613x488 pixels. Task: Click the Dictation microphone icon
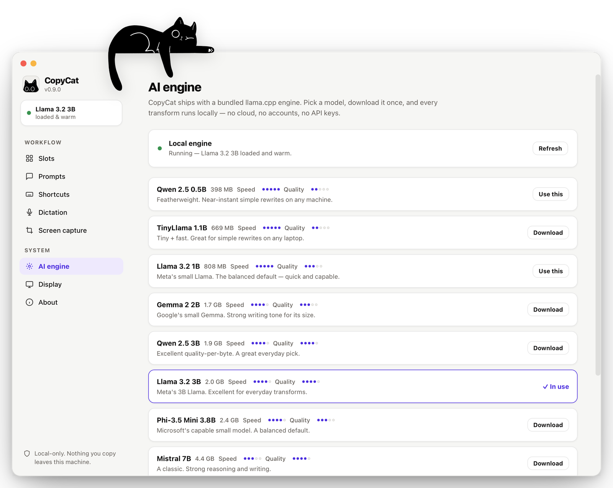tap(30, 212)
